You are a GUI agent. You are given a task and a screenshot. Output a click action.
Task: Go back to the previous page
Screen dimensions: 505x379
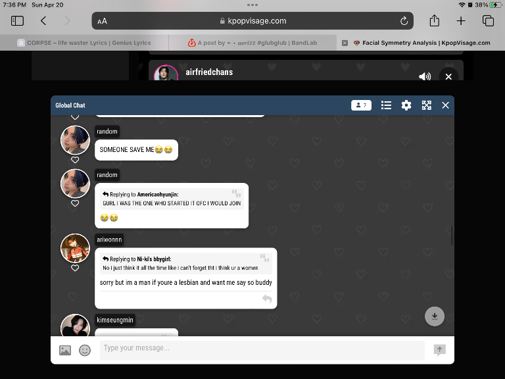coord(43,21)
